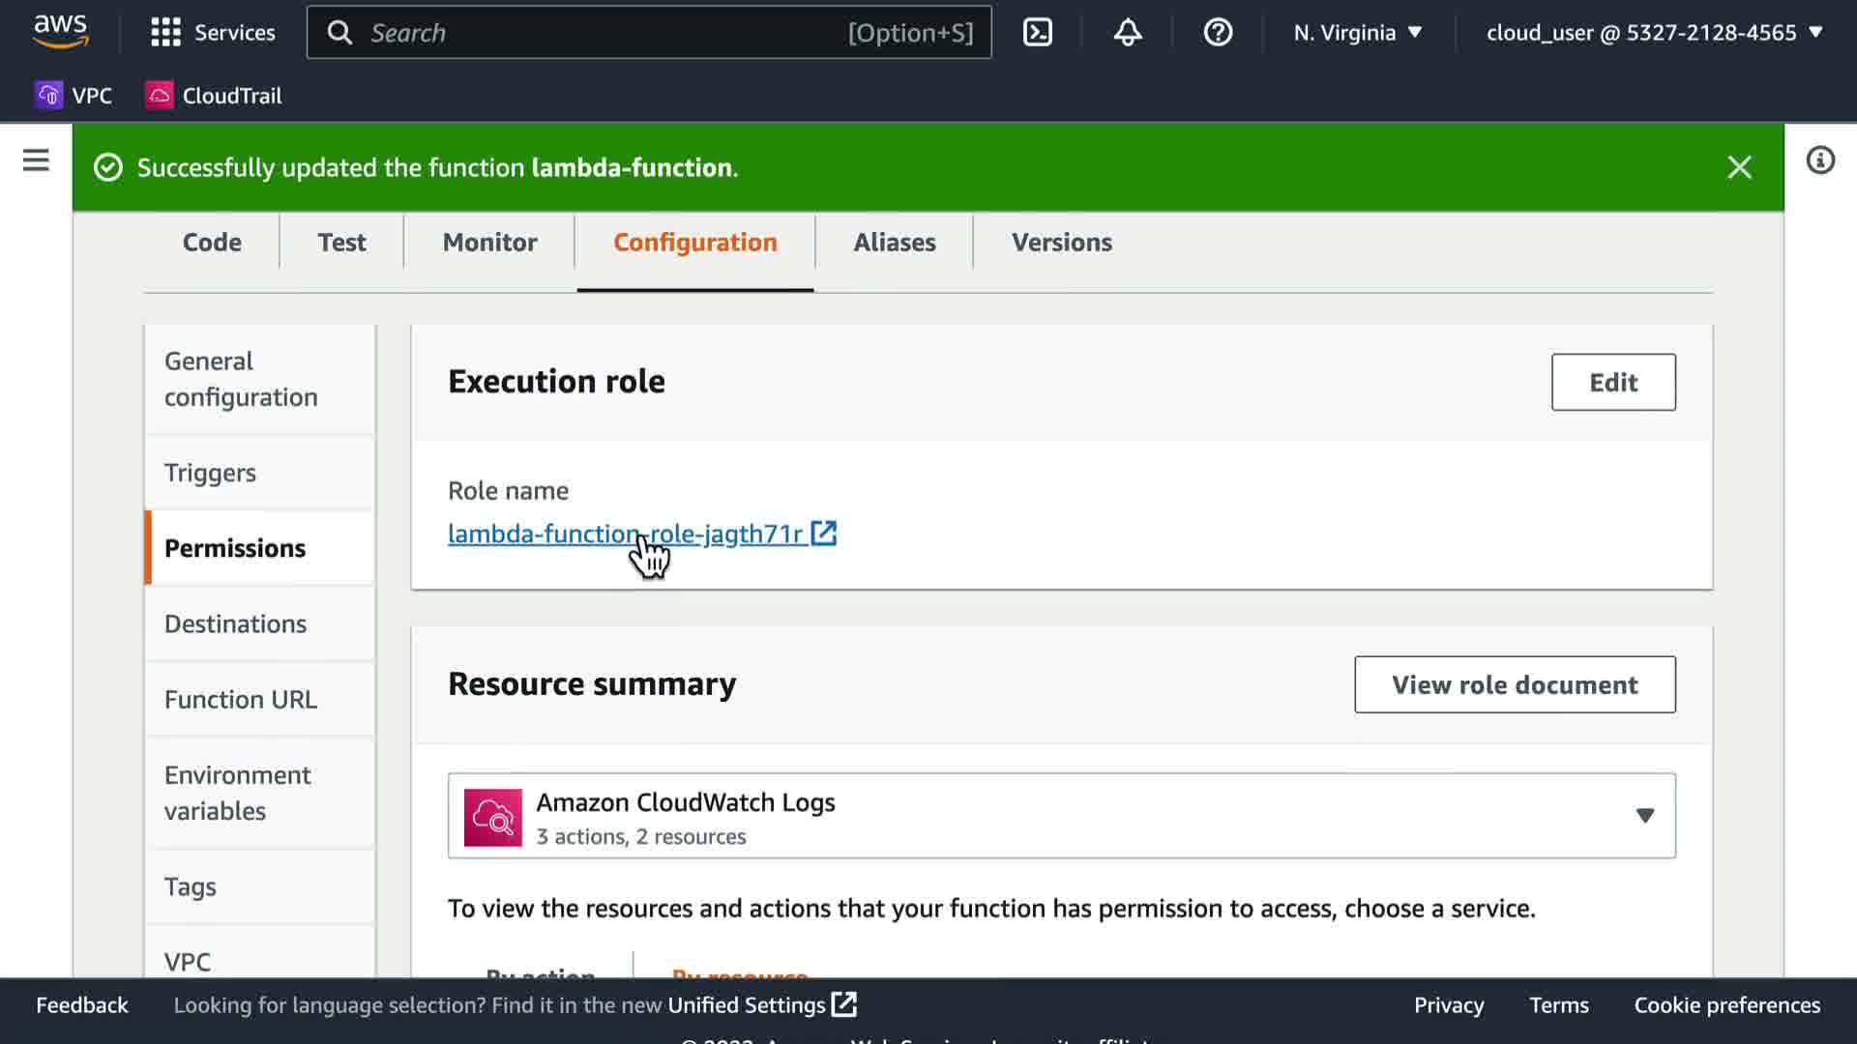Viewport: 1857px width, 1044px height.
Task: Open the cloud_user account dropdown
Action: tap(1654, 32)
